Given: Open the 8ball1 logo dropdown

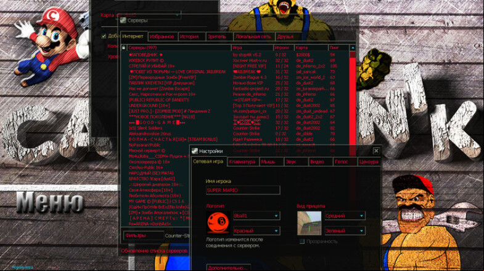Looking at the screenshot, I should (x=256, y=216).
